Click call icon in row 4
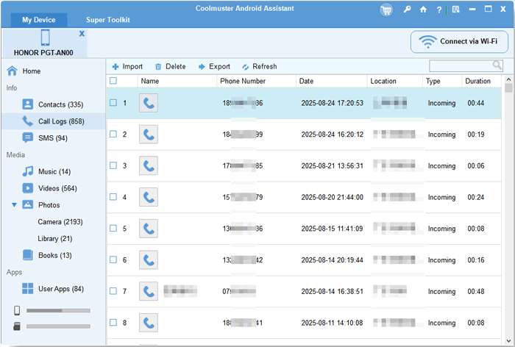Screen dimensions: 515x347 coord(149,197)
